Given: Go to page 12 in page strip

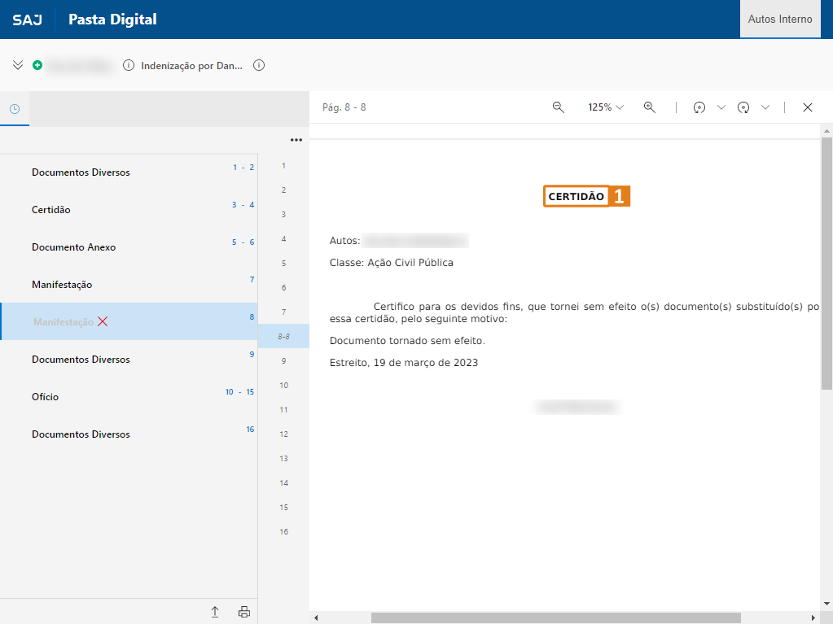Looking at the screenshot, I should [283, 434].
